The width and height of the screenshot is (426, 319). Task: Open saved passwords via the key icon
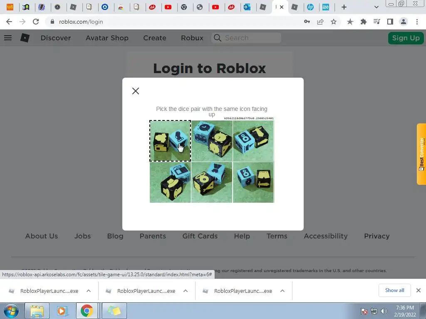[307, 22]
